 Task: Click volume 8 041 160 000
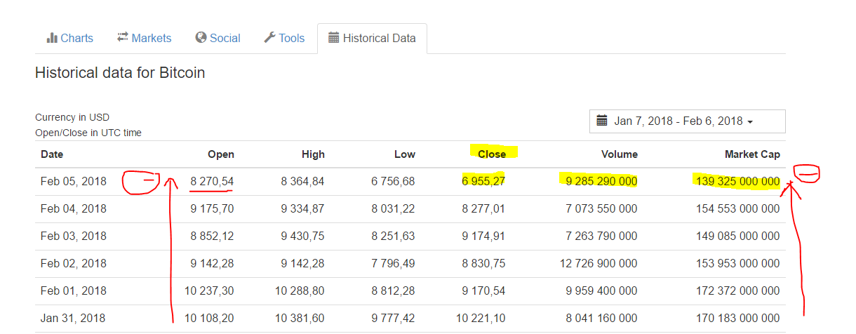[601, 318]
